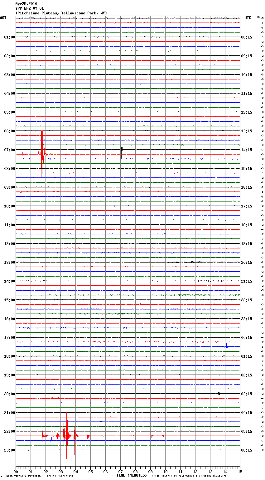Click the TIME (MINUTES) axis title
The image size is (265, 480).
coord(132,475)
